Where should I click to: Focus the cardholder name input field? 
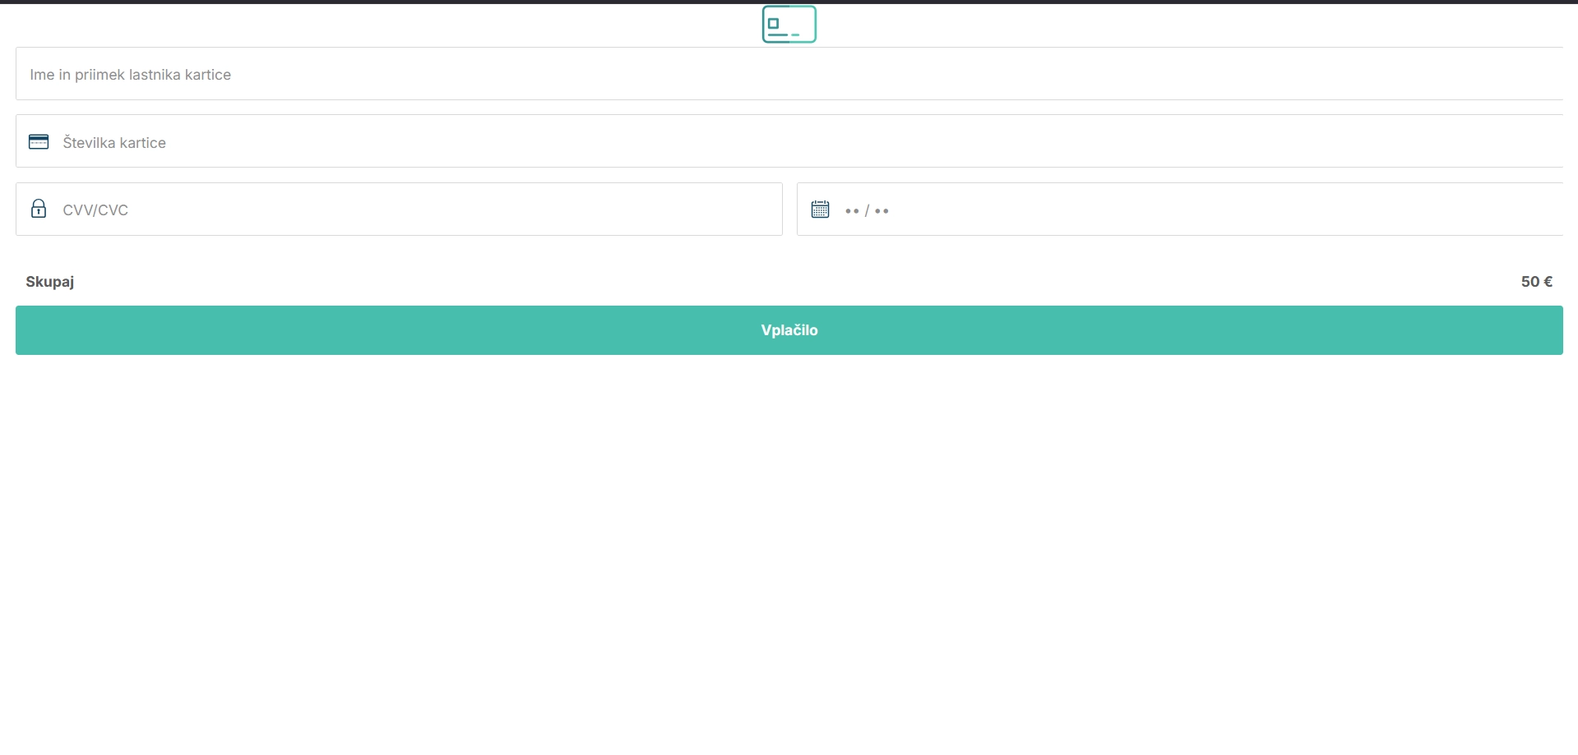(x=789, y=74)
